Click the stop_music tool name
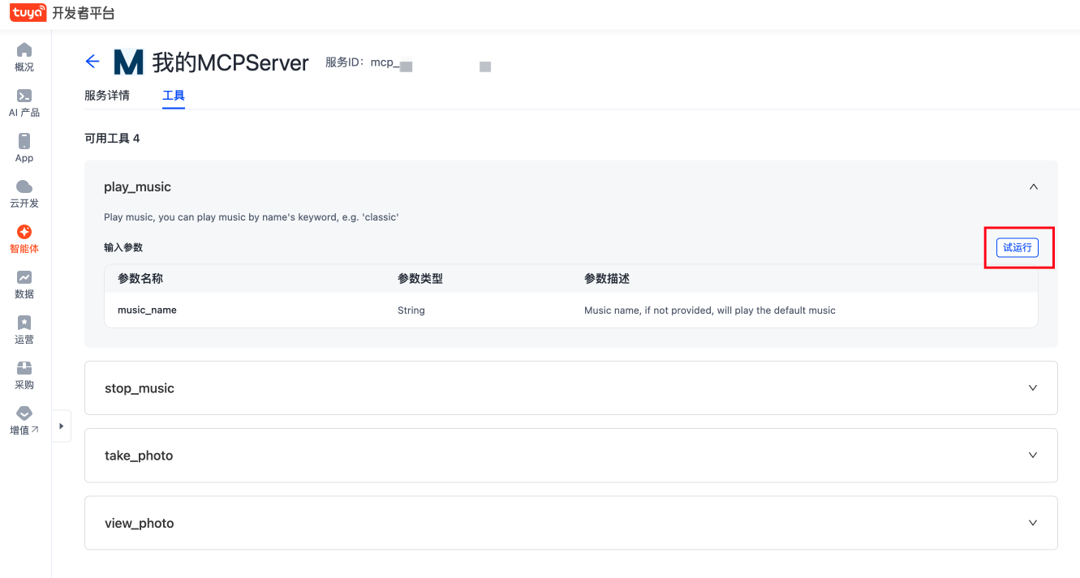1080x578 pixels. pos(140,388)
